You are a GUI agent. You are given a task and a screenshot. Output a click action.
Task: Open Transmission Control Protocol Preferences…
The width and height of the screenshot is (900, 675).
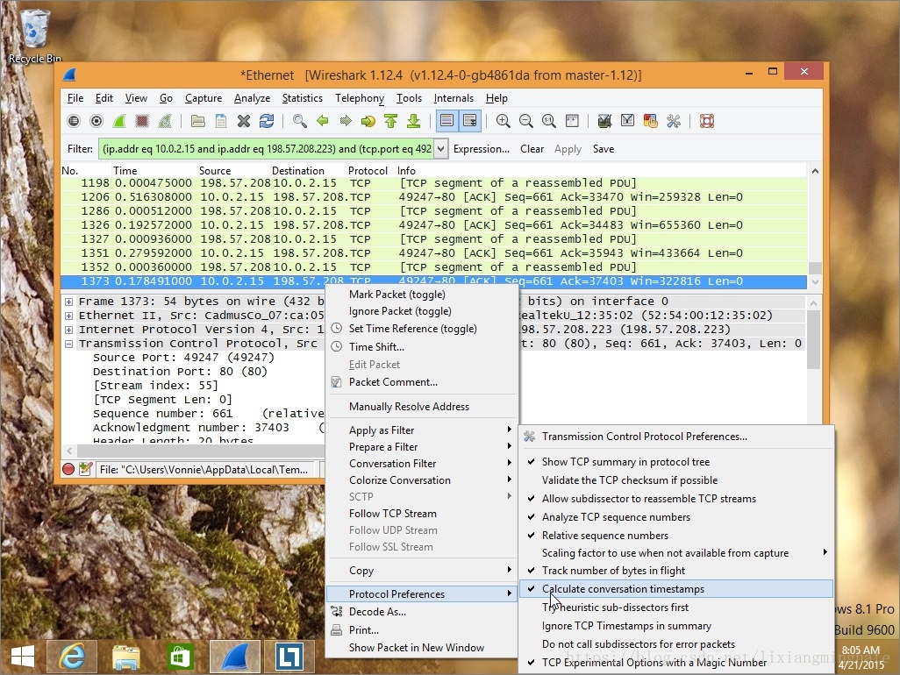676,437
